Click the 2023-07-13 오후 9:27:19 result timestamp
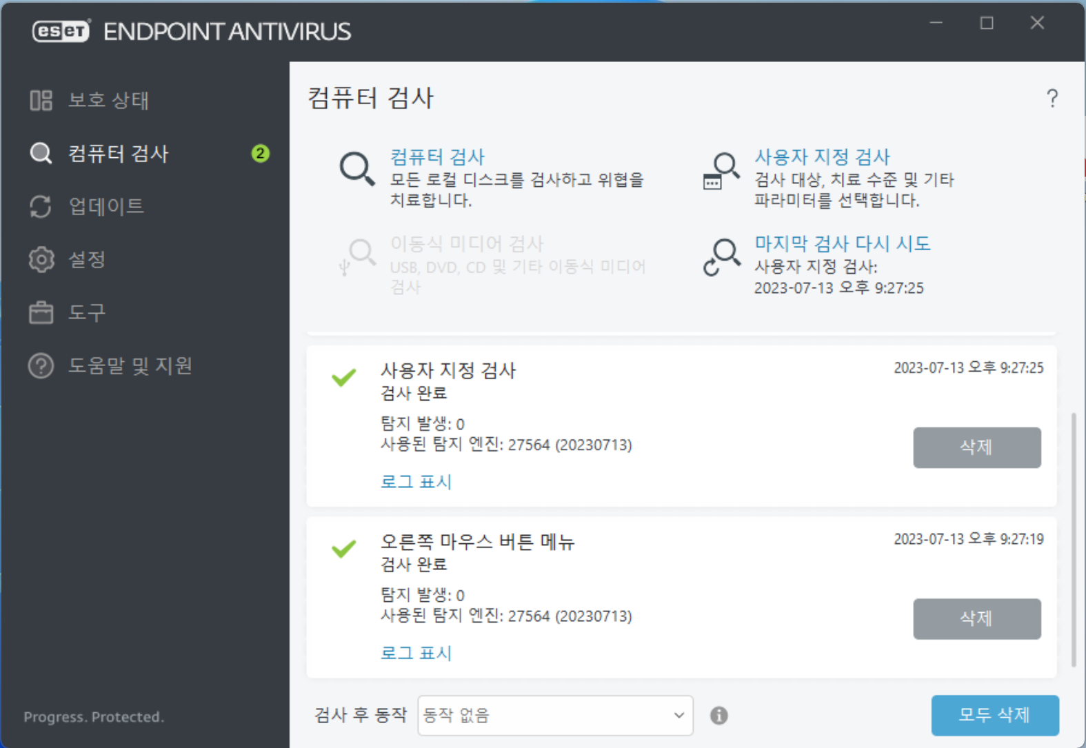Viewport: 1086px width, 748px height. [x=969, y=539]
